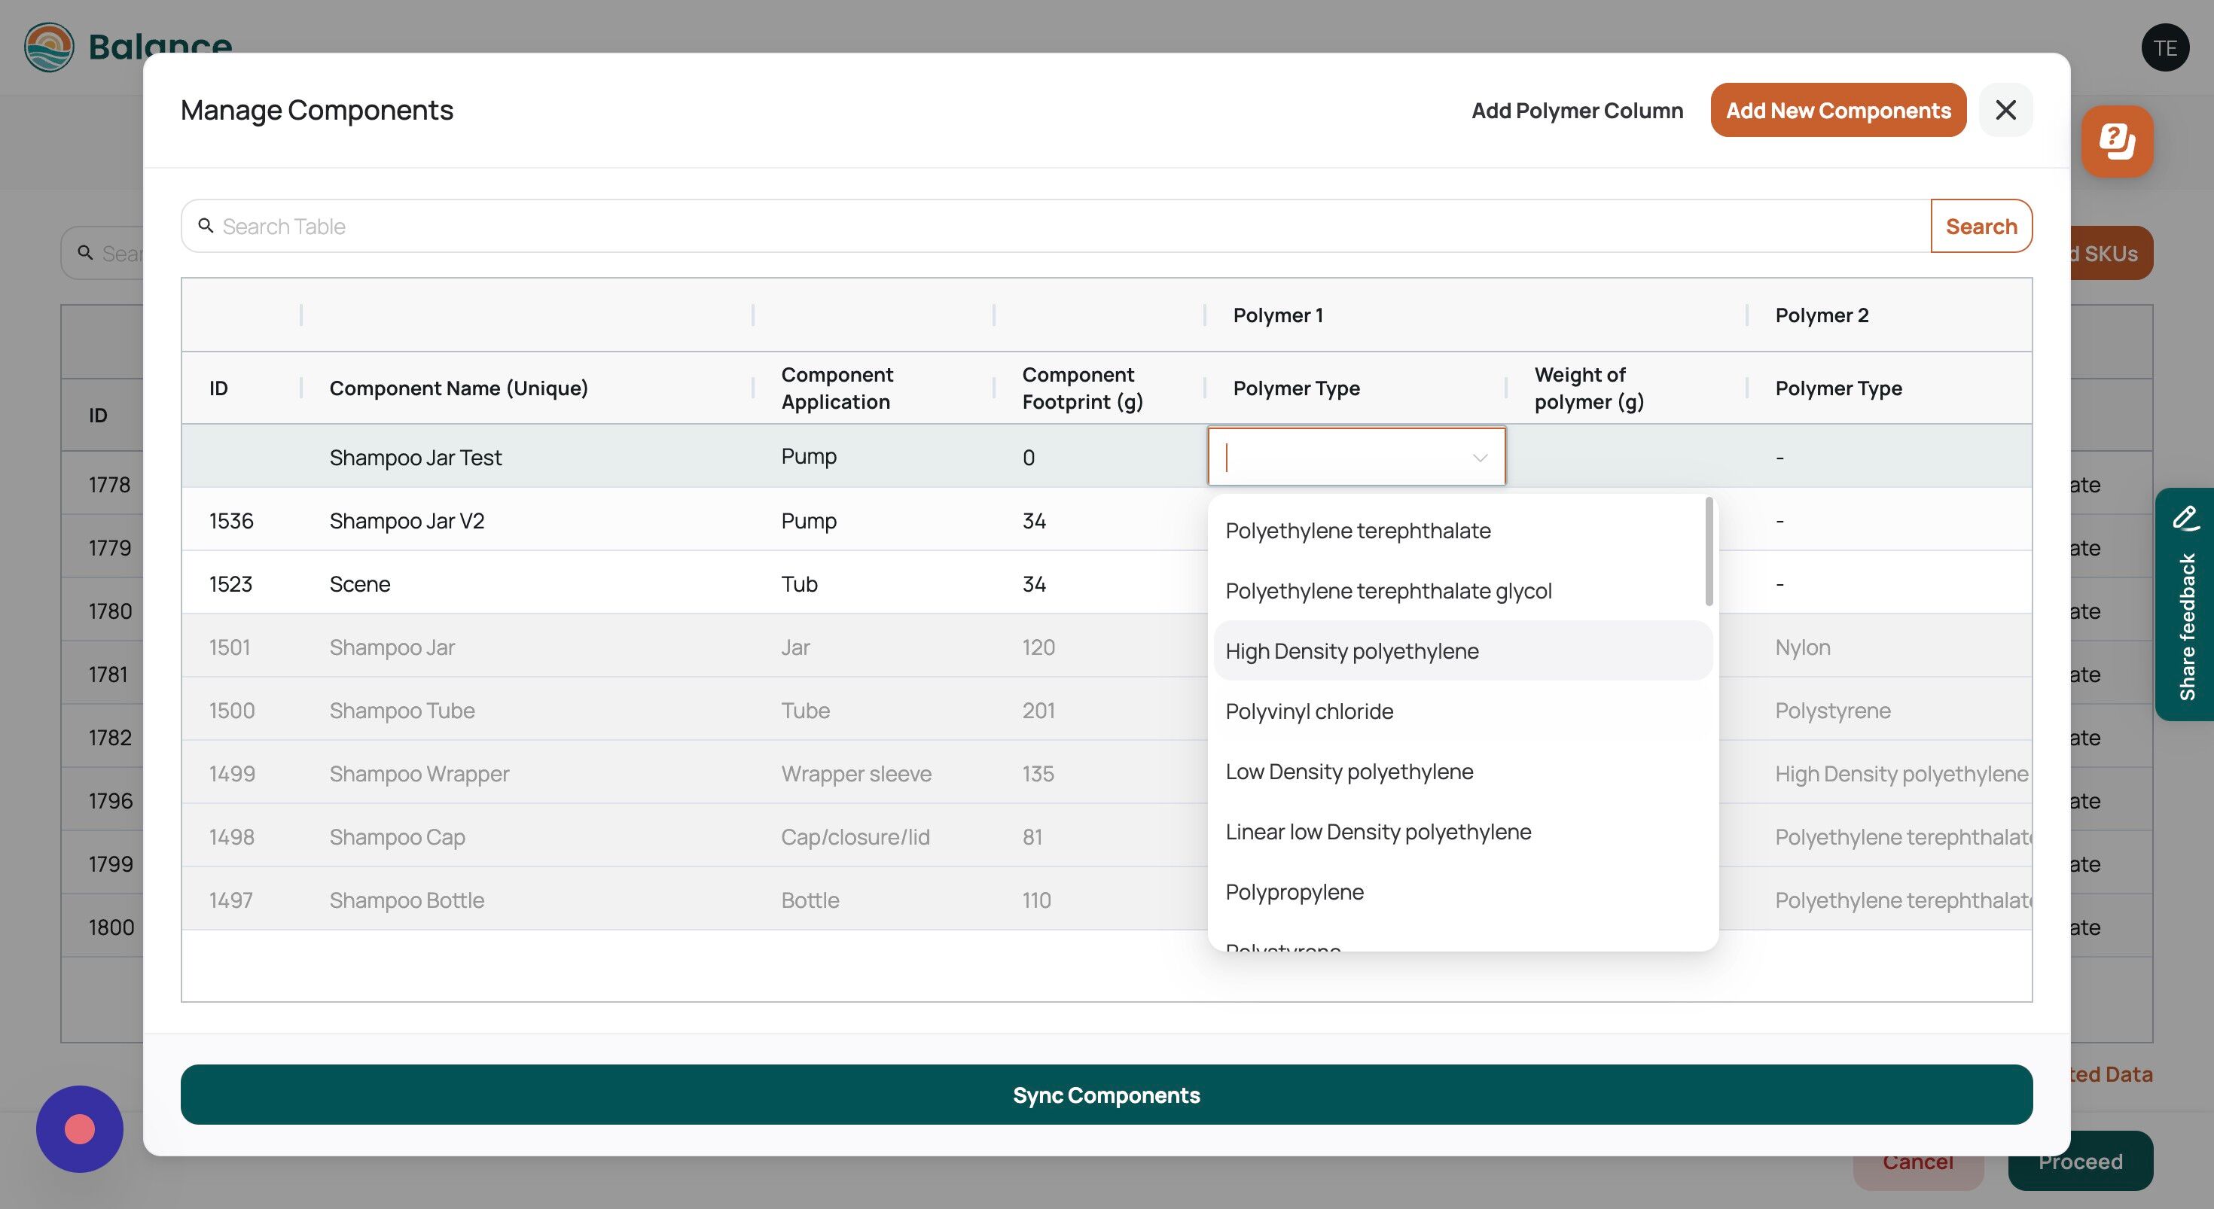Click the Search button beside the table search field
The width and height of the screenshot is (2214, 1209).
pyautogui.click(x=1981, y=226)
